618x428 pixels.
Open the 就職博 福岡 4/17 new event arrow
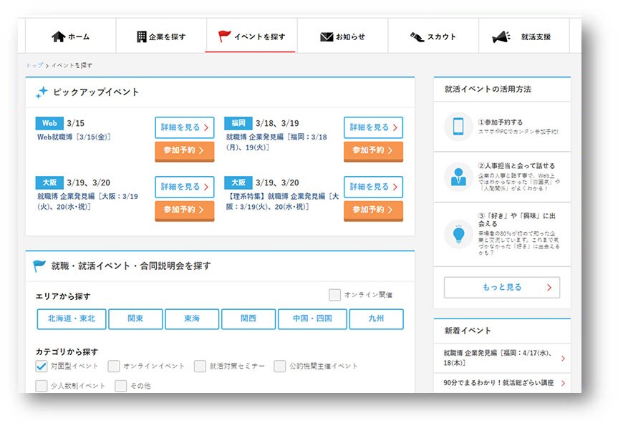(563, 359)
